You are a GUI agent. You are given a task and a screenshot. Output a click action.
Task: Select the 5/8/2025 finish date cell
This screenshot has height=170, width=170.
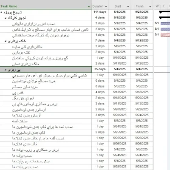click(x=142, y=46)
